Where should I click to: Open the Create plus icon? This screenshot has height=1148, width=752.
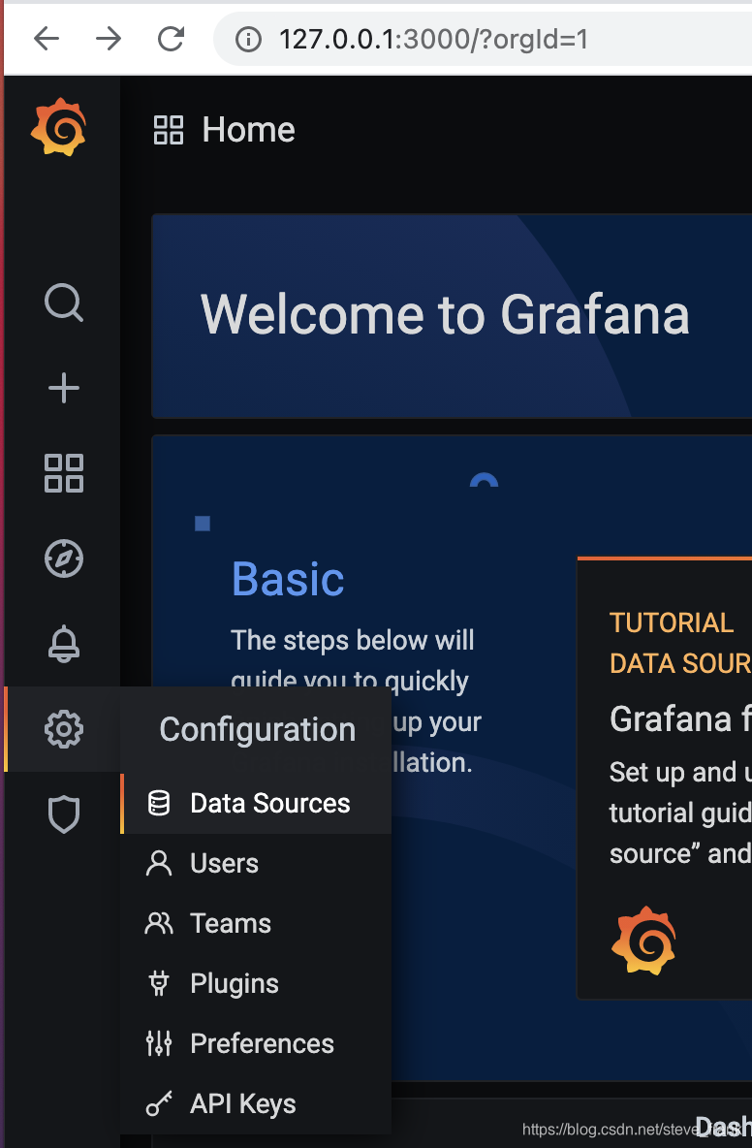click(64, 387)
